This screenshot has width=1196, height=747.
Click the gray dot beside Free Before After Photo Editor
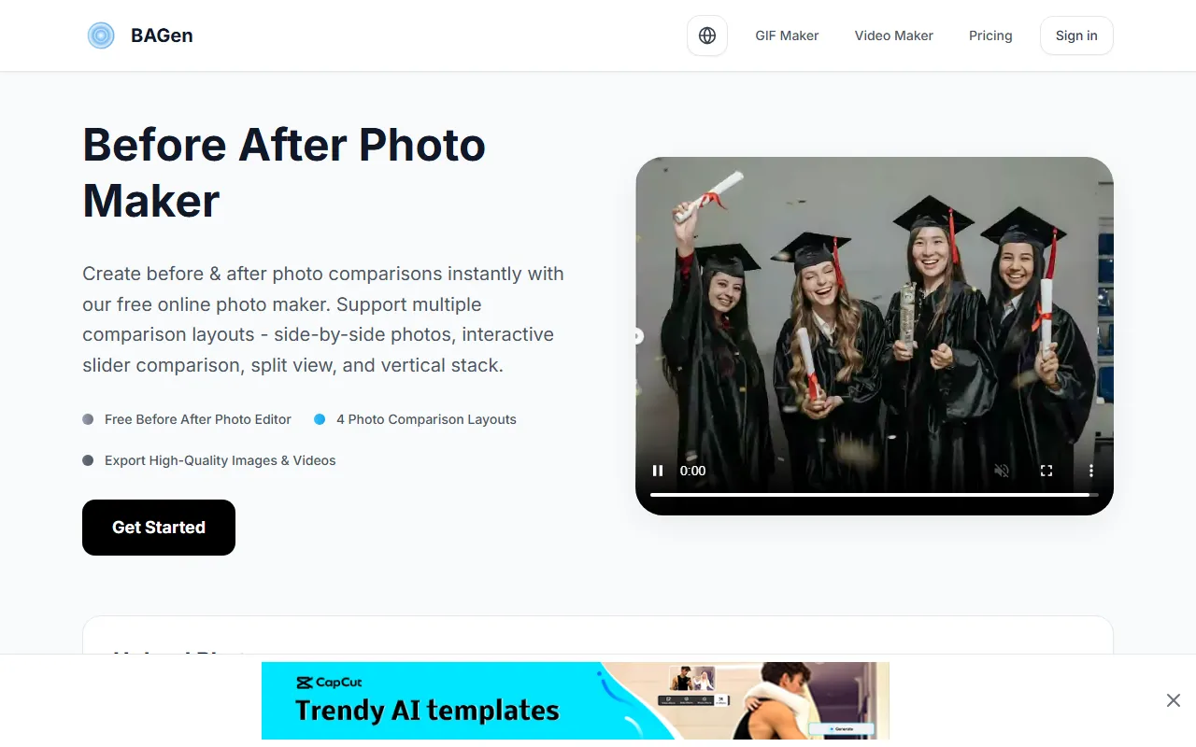[88, 419]
